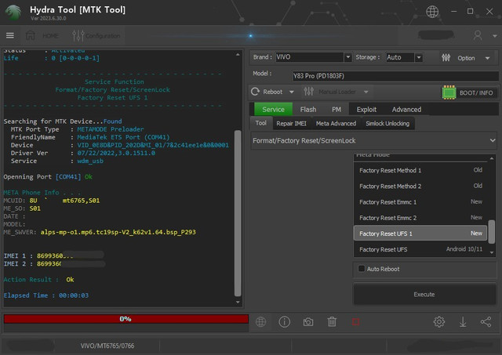This screenshot has height=355, width=502.
Task: Click the Reboot icon button
Action: coord(255,92)
